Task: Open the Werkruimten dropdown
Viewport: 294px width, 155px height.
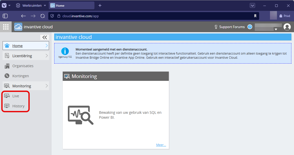Action: coord(31,5)
